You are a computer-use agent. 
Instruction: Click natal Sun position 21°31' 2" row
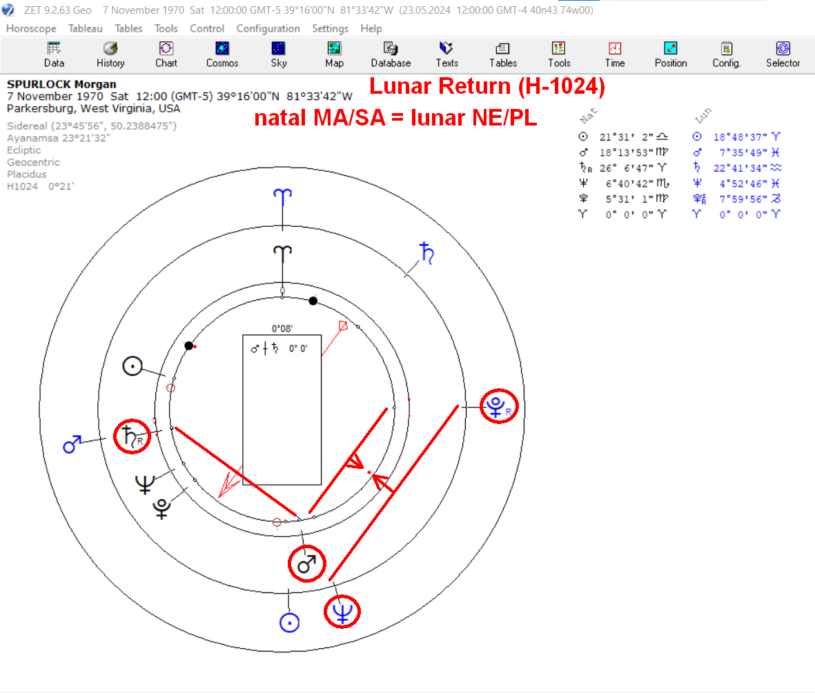pyautogui.click(x=623, y=137)
